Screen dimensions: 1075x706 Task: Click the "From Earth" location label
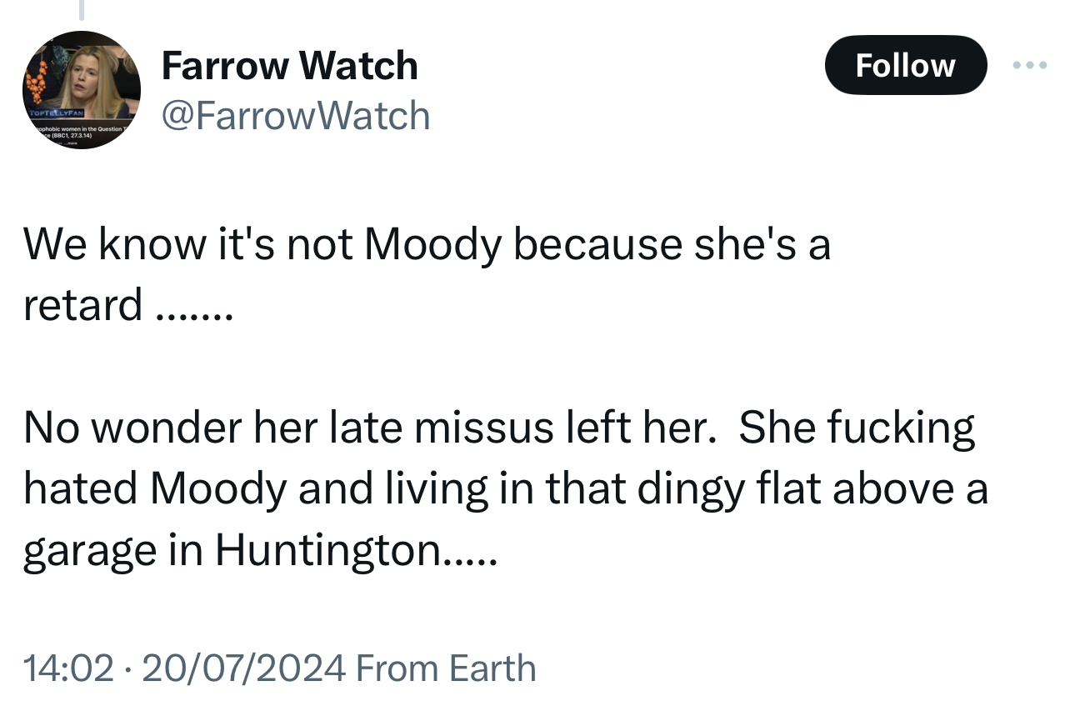point(446,668)
